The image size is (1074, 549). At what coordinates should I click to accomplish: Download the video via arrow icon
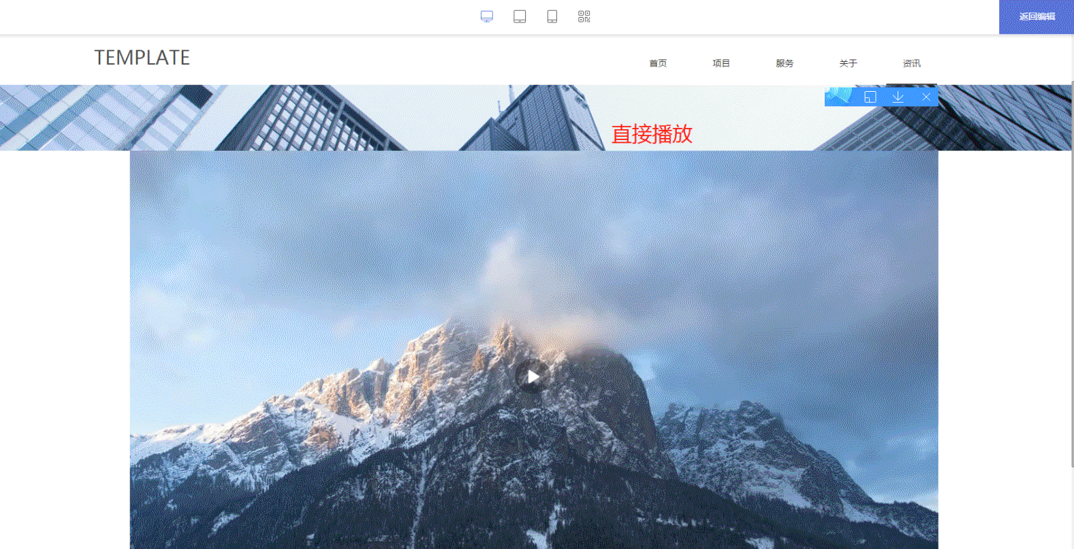(x=898, y=97)
